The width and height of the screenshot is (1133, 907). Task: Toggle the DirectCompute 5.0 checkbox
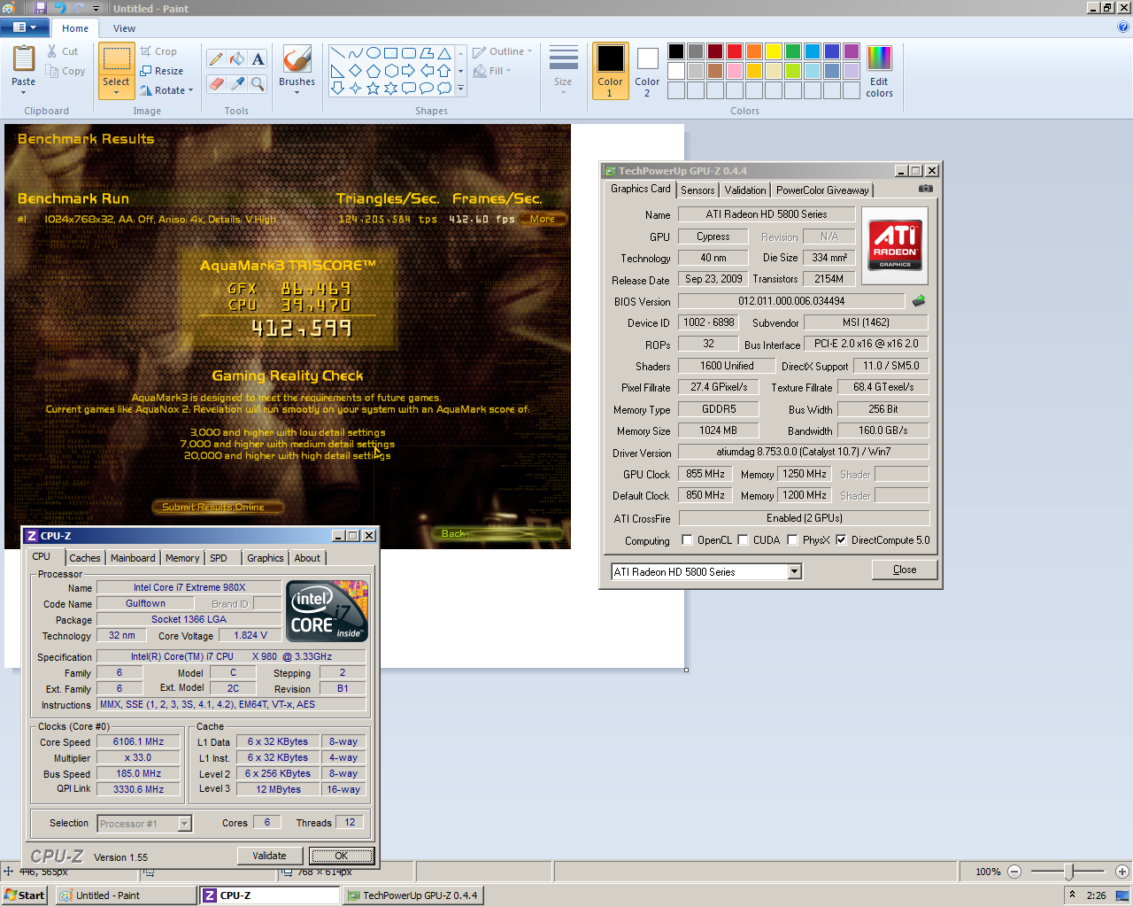point(841,539)
